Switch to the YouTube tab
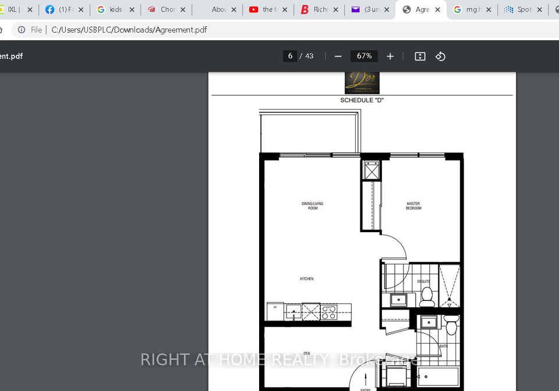Screen dimensions: 559x391 264,10
